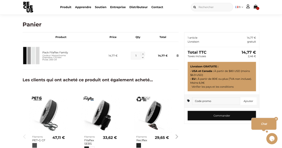Focus the Code promo input field

216,101
